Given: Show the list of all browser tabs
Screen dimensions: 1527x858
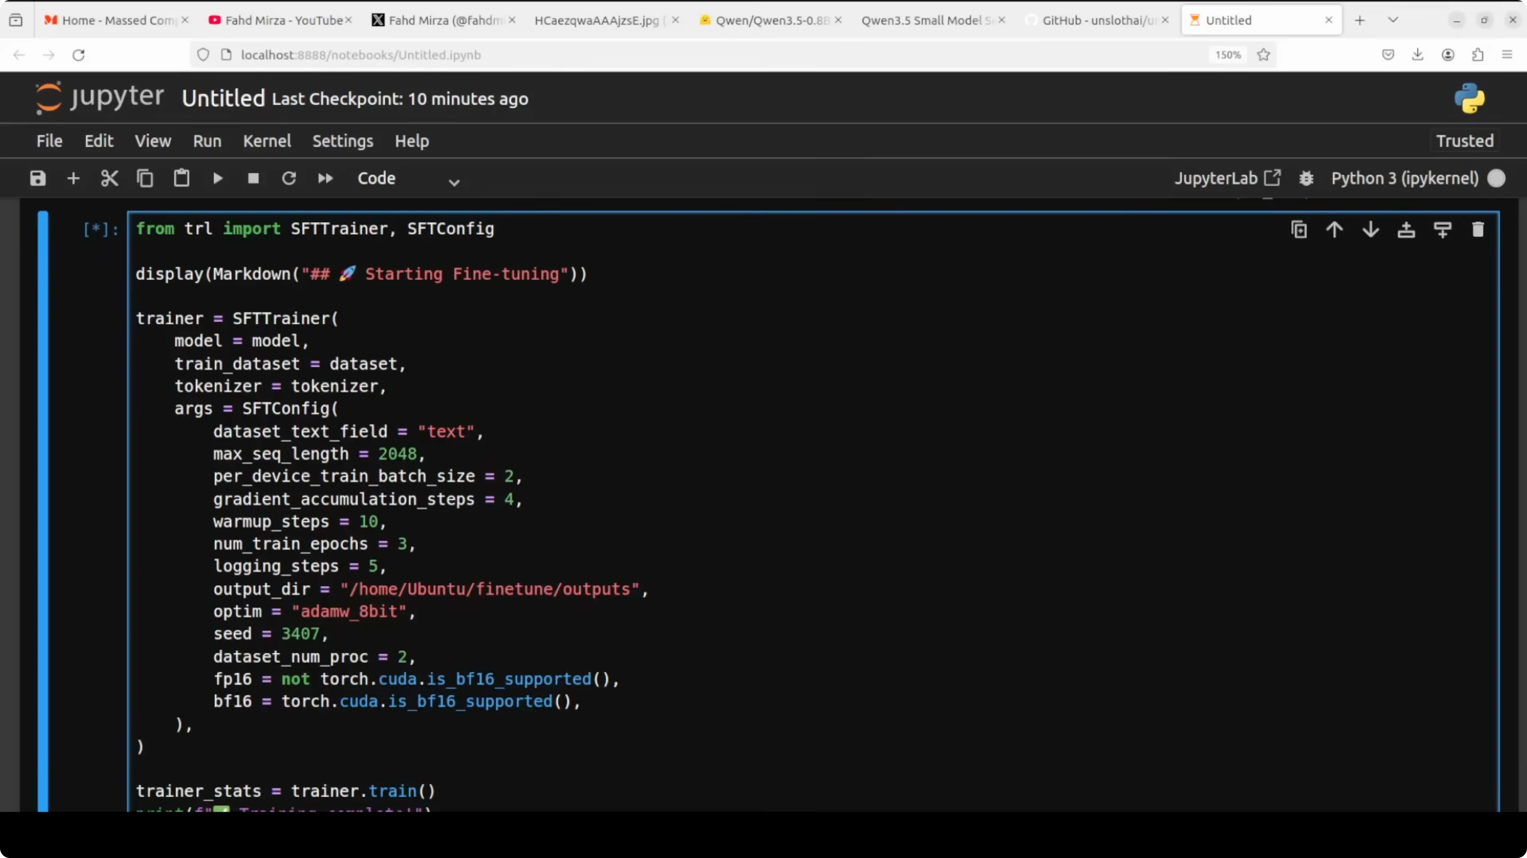Looking at the screenshot, I should click(x=1393, y=19).
